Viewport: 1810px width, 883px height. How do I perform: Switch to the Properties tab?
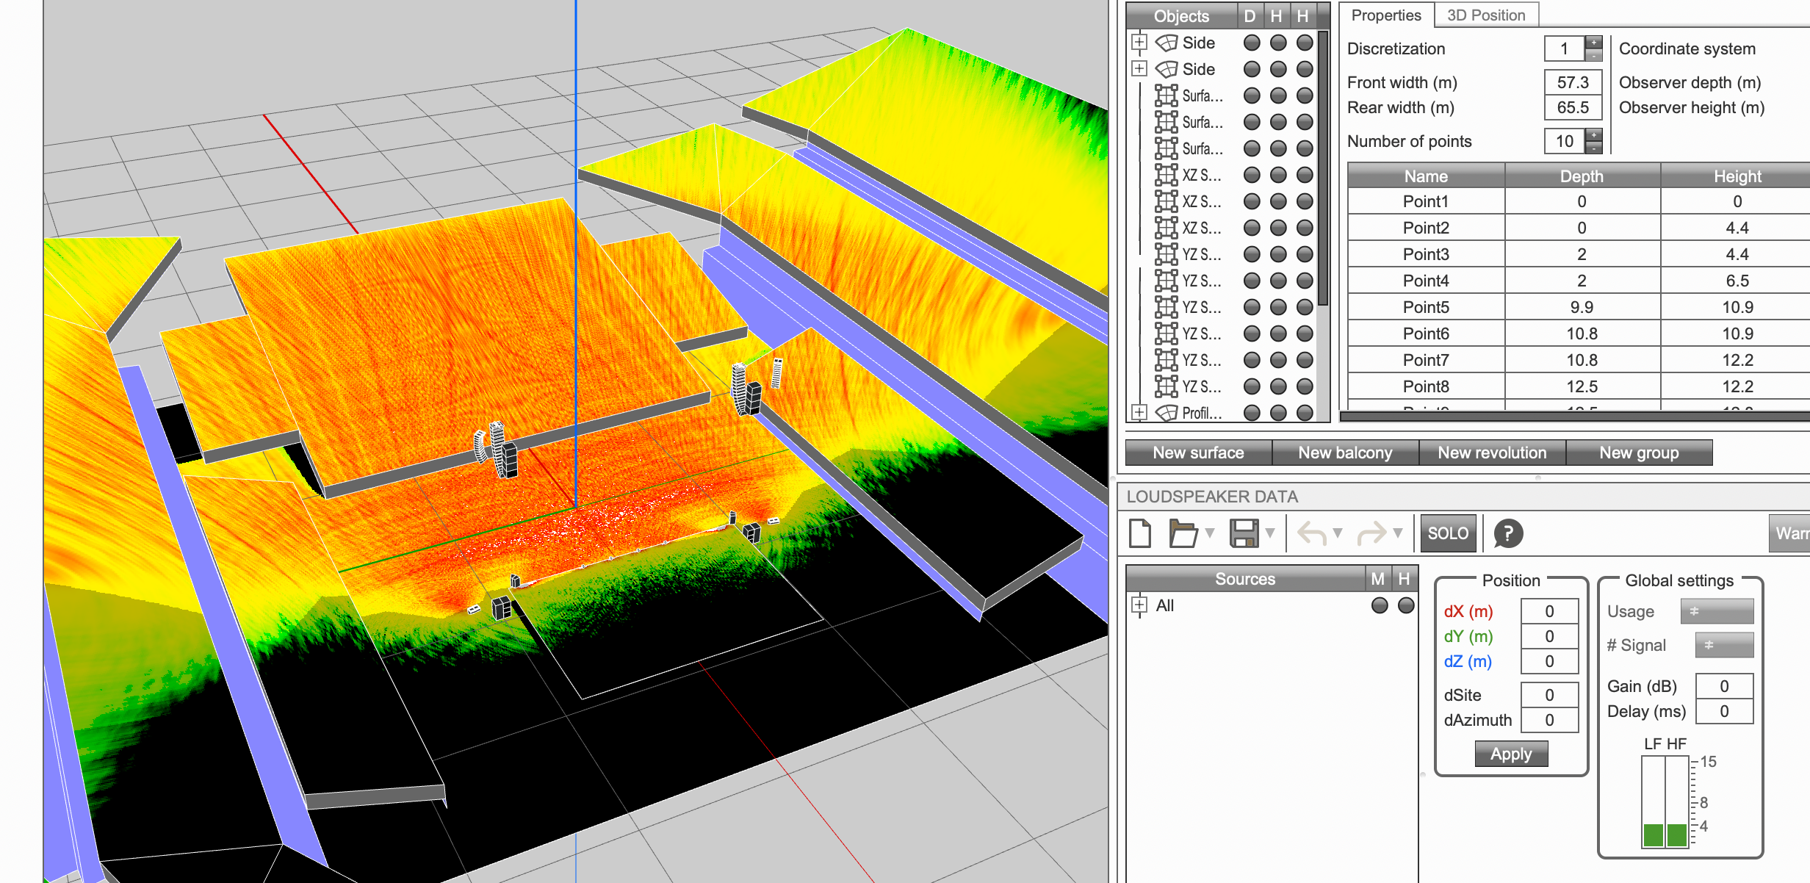click(x=1385, y=15)
